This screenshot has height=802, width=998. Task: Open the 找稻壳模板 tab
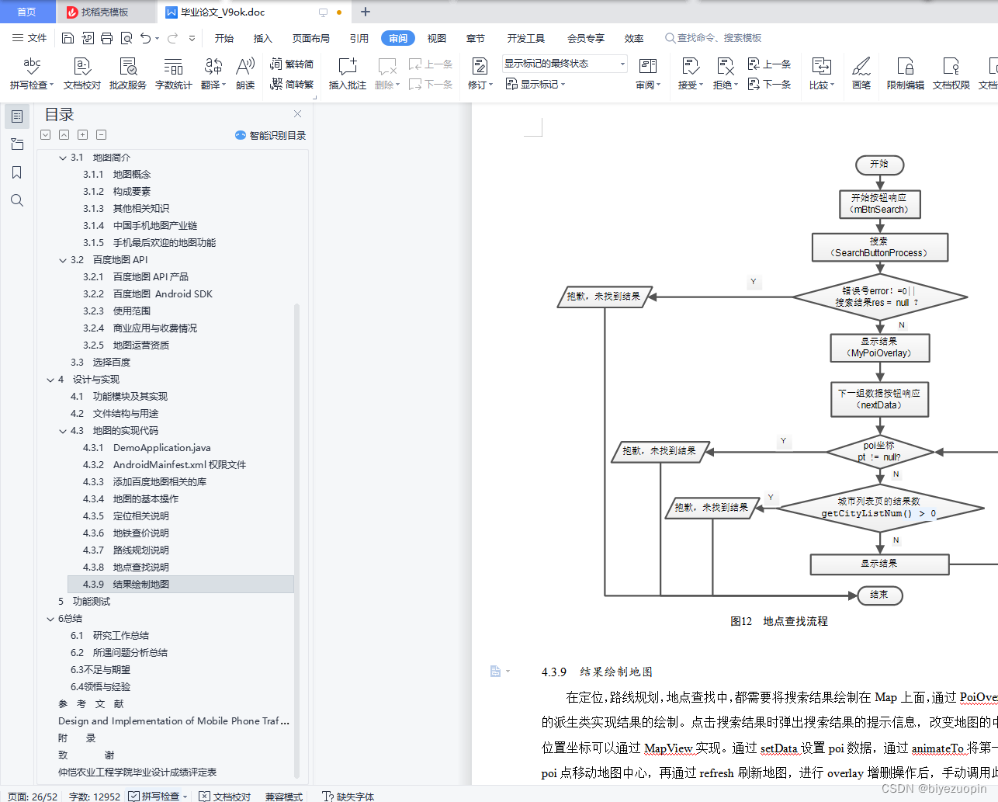(105, 12)
